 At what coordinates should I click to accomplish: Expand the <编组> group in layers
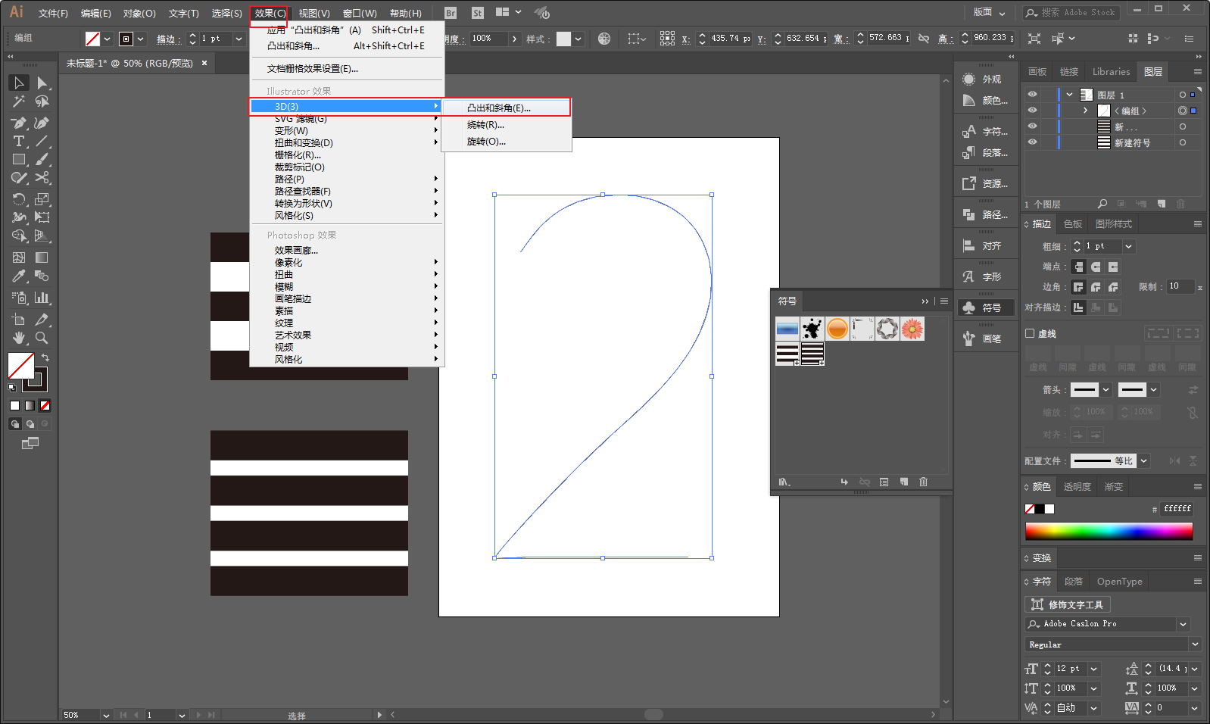(x=1085, y=111)
